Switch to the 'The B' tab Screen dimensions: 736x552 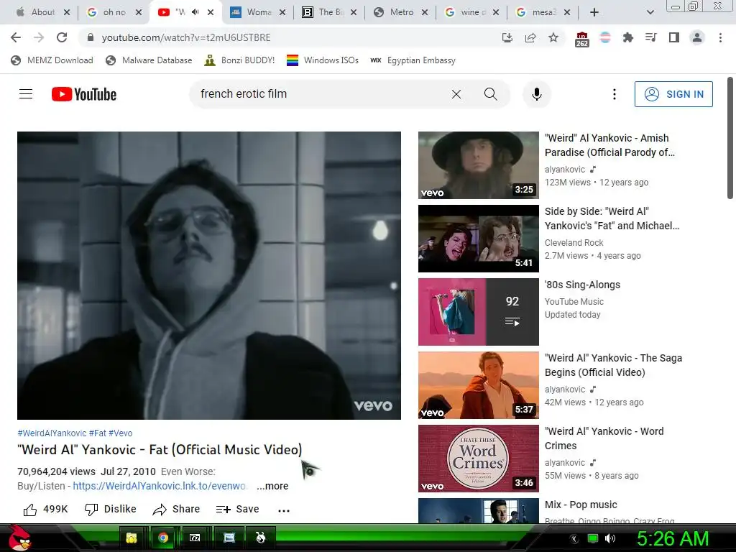click(x=328, y=12)
